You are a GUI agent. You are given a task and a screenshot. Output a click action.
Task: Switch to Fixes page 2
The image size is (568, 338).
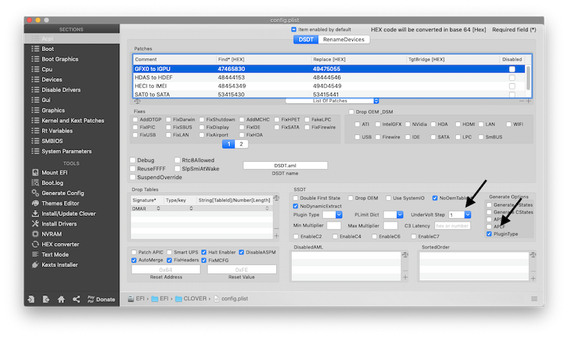pyautogui.click(x=241, y=144)
